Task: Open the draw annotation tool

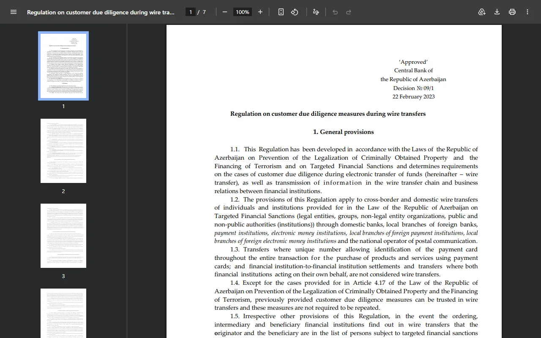Action: tap(316, 12)
